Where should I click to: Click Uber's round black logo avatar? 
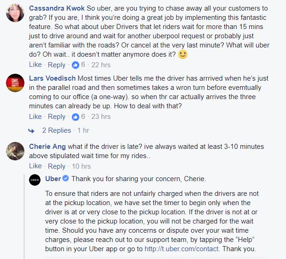(35, 180)
